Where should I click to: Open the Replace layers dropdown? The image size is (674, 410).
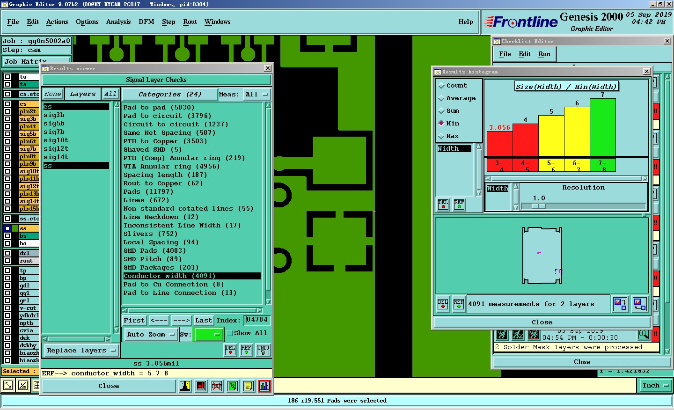(81, 351)
